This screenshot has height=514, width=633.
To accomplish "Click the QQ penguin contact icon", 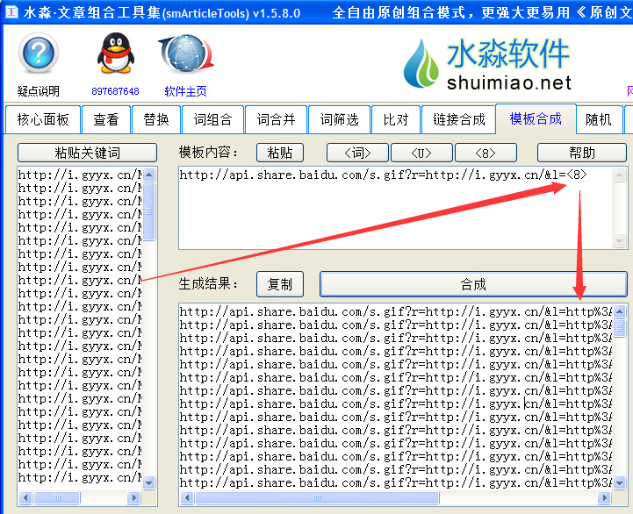I will 116,53.
